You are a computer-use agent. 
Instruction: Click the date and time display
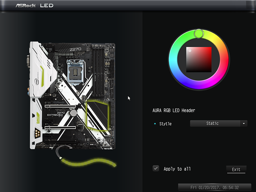tap(215, 187)
